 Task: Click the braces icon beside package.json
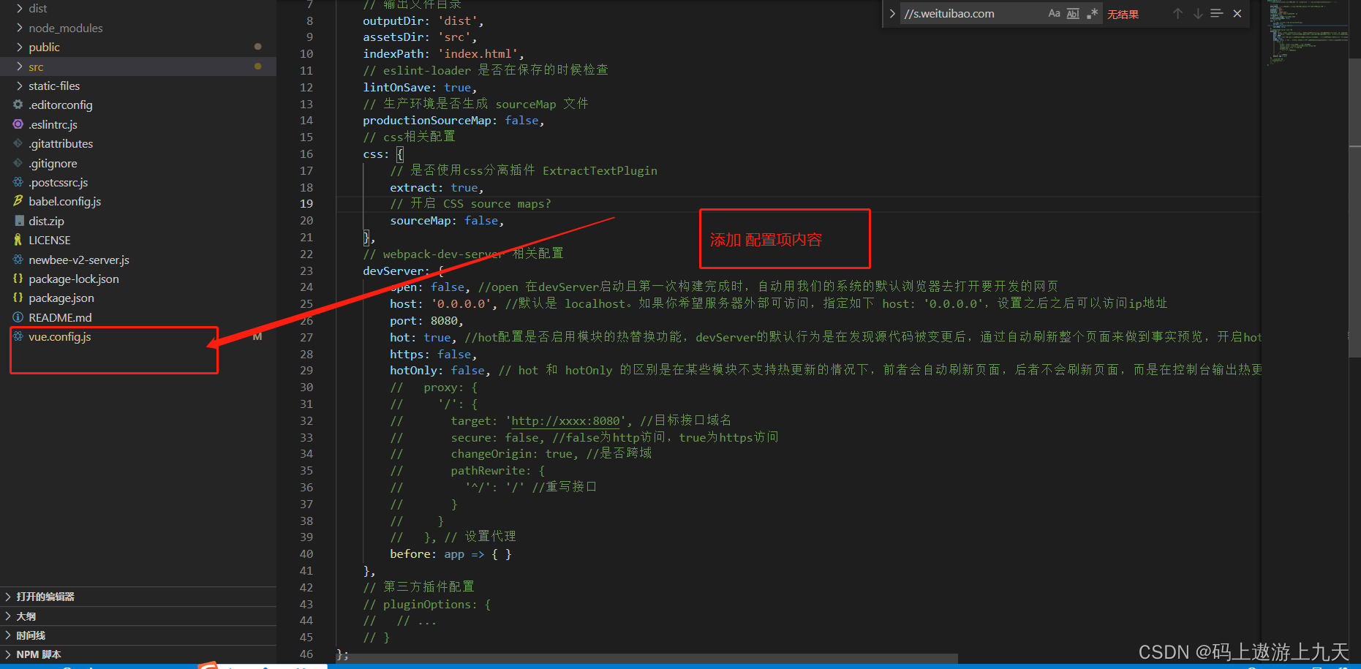[18, 298]
